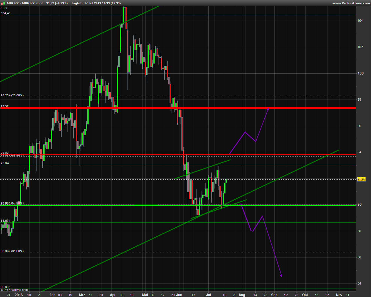Click the 104,46 price label at top left
The width and height of the screenshot is (371, 297).
pos(6,13)
